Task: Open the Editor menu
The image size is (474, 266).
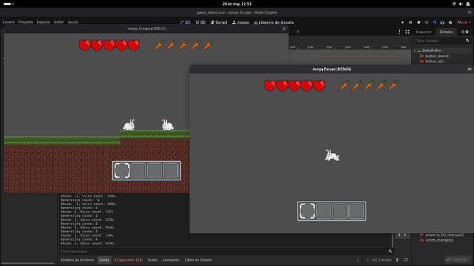Action: [59, 22]
